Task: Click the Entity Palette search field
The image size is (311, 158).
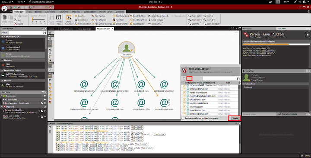Action: pos(25,32)
